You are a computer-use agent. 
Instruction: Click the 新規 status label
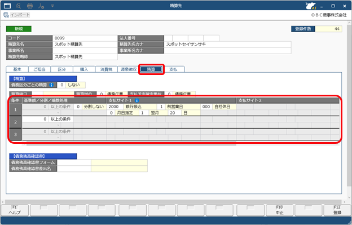[x=19, y=29]
